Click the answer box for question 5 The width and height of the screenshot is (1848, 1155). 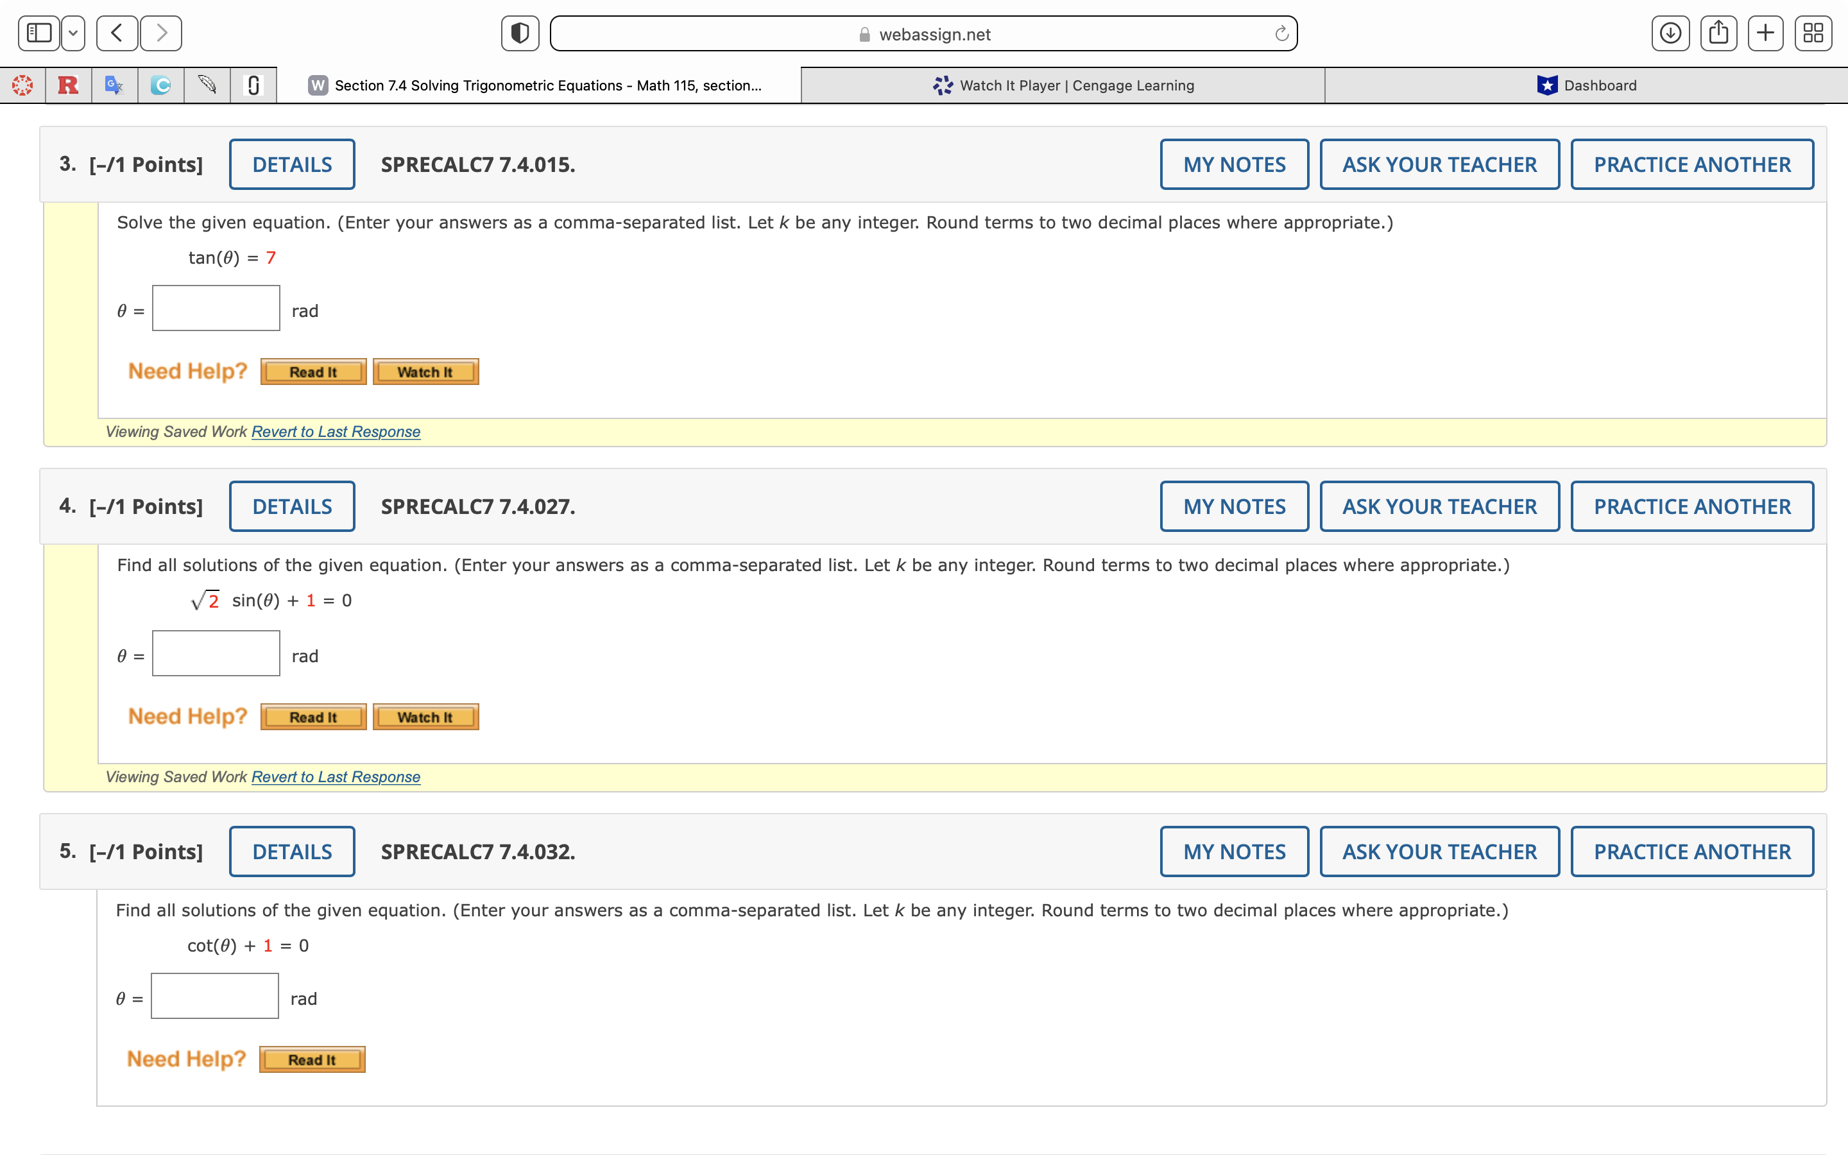tap(214, 996)
